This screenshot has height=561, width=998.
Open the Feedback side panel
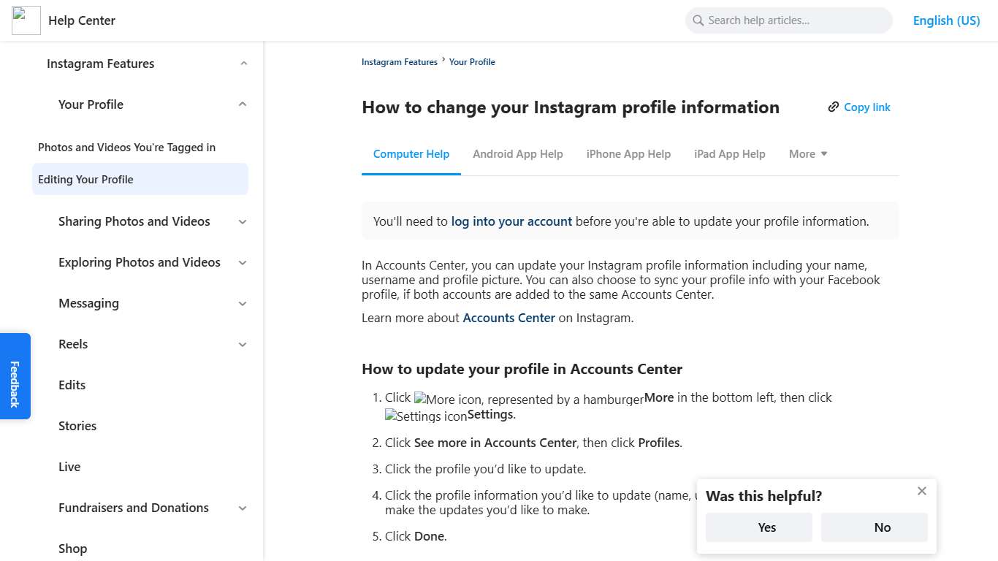click(x=15, y=375)
